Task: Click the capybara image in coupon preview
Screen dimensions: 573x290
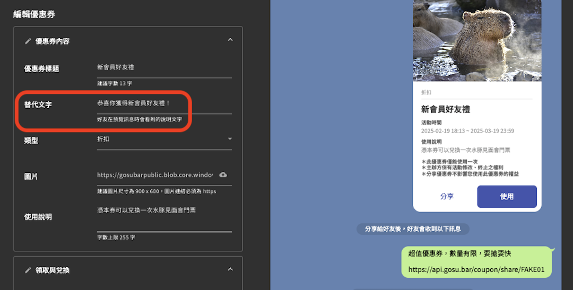Action: (x=477, y=40)
